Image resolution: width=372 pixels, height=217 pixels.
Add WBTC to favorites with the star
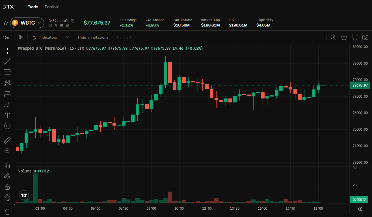(x=5, y=23)
